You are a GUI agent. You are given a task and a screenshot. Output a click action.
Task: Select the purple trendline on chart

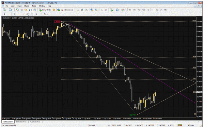click(x=133, y=63)
